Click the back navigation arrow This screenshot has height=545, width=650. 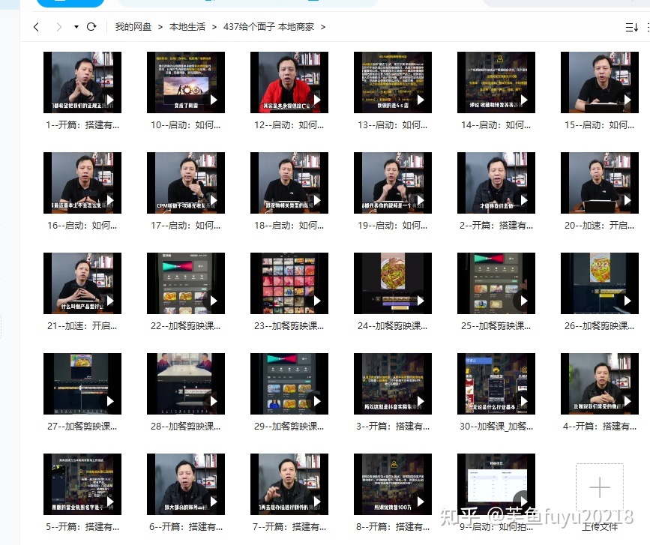pos(36,27)
